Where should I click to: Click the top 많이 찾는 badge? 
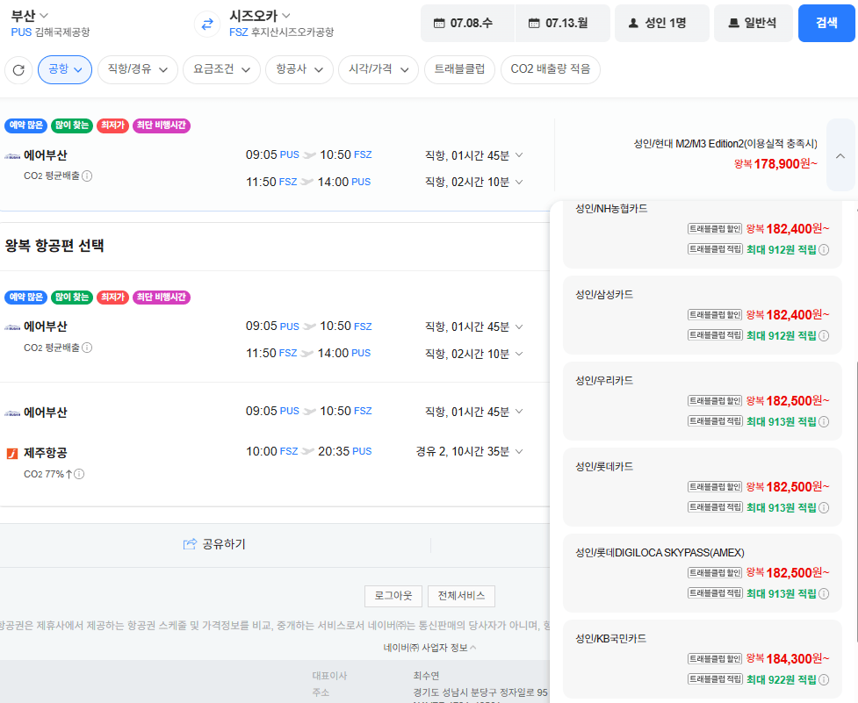pos(72,126)
